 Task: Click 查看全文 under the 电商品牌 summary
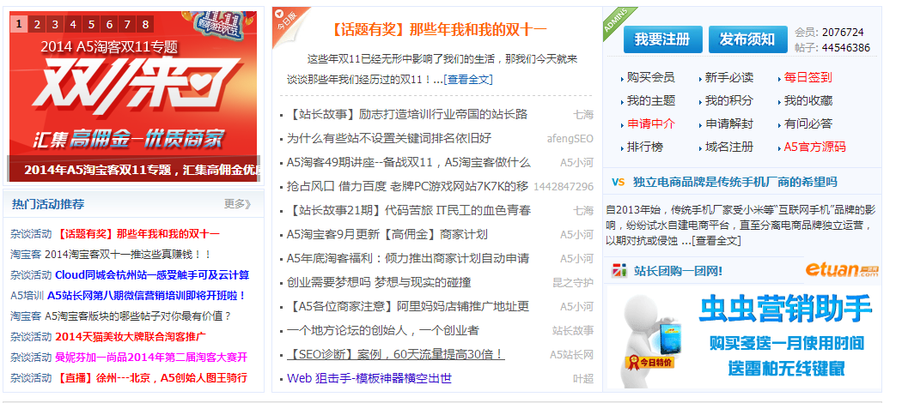[x=716, y=241]
